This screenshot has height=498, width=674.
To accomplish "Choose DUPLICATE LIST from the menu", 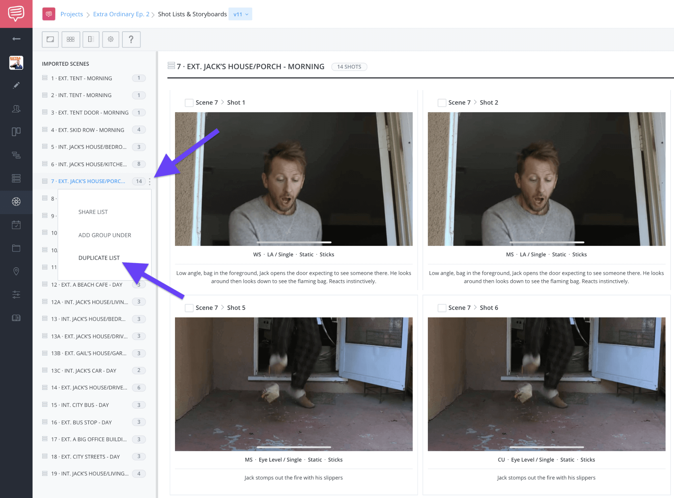I will pos(99,258).
